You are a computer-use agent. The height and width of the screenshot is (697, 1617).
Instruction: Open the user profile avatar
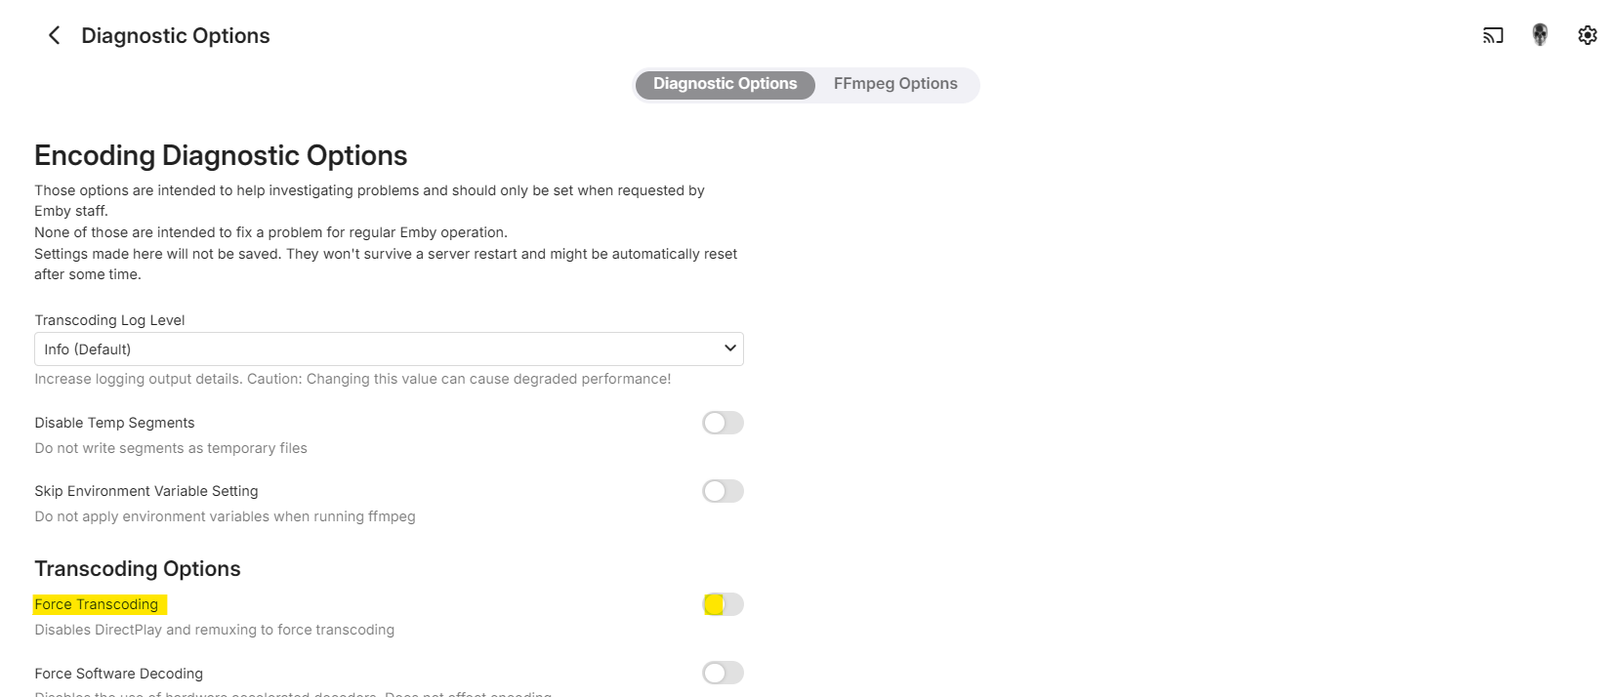coord(1540,35)
